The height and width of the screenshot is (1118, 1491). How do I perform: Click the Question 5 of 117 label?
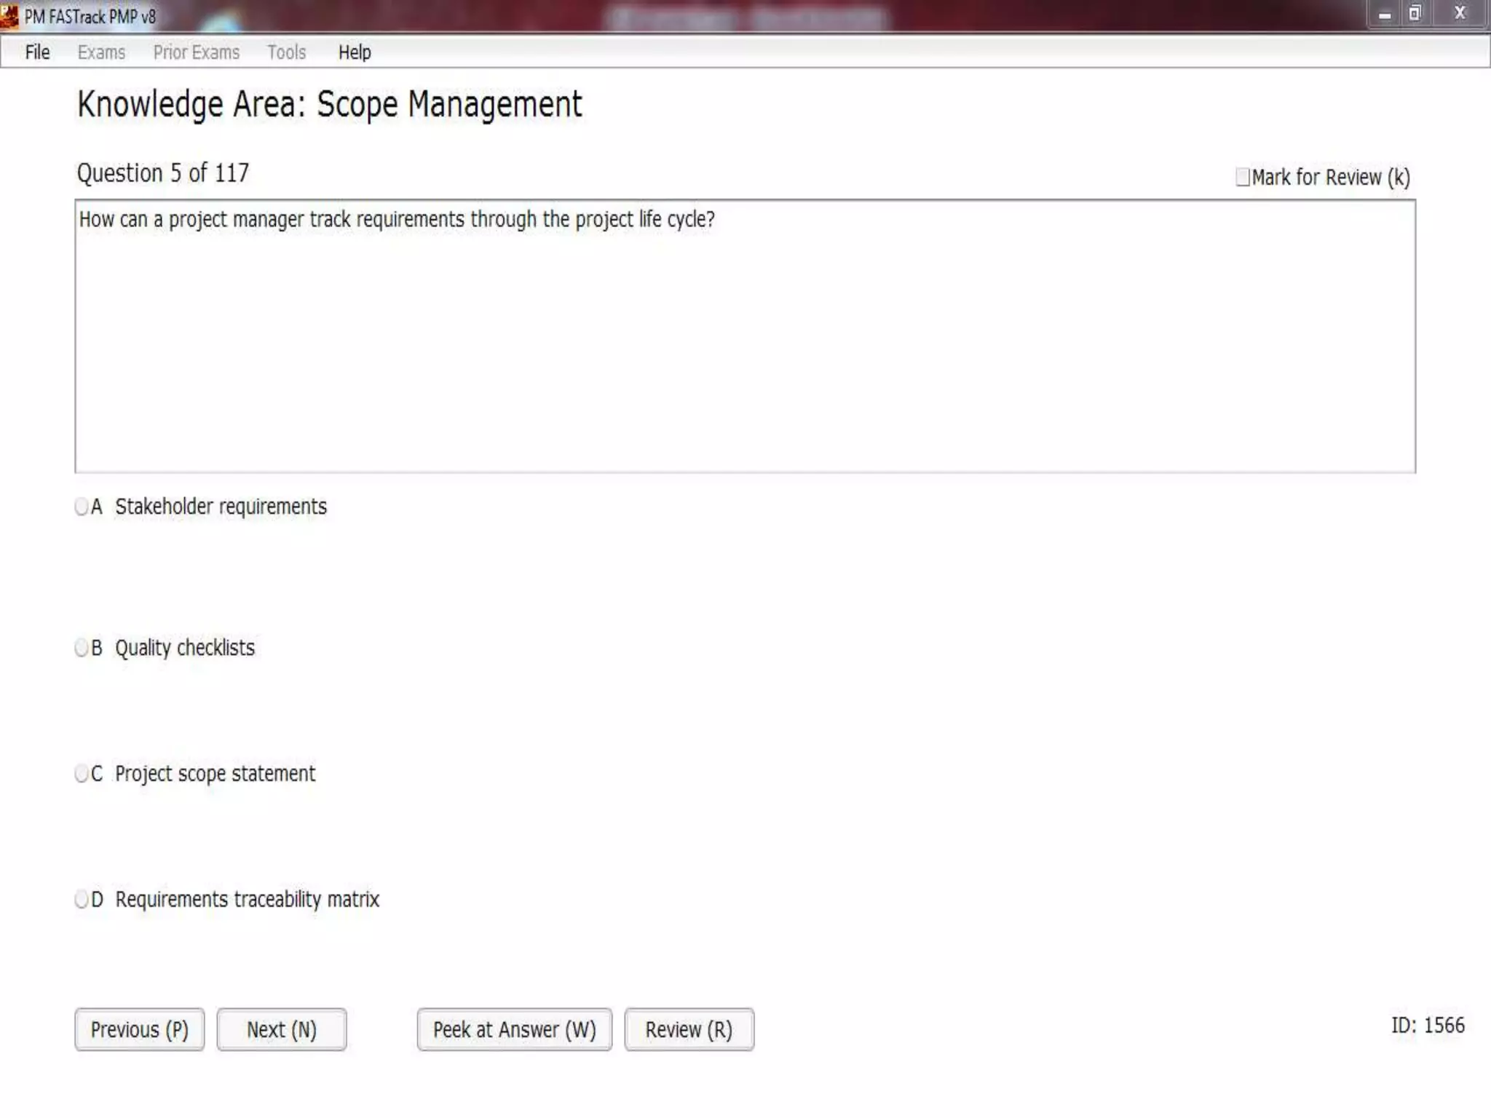pos(163,173)
